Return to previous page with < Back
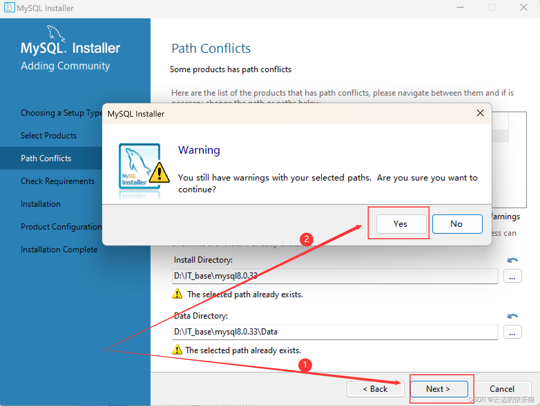The width and height of the screenshot is (540, 406). pos(375,389)
